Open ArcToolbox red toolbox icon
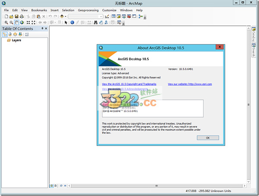259x196 pixels. click(129, 16)
